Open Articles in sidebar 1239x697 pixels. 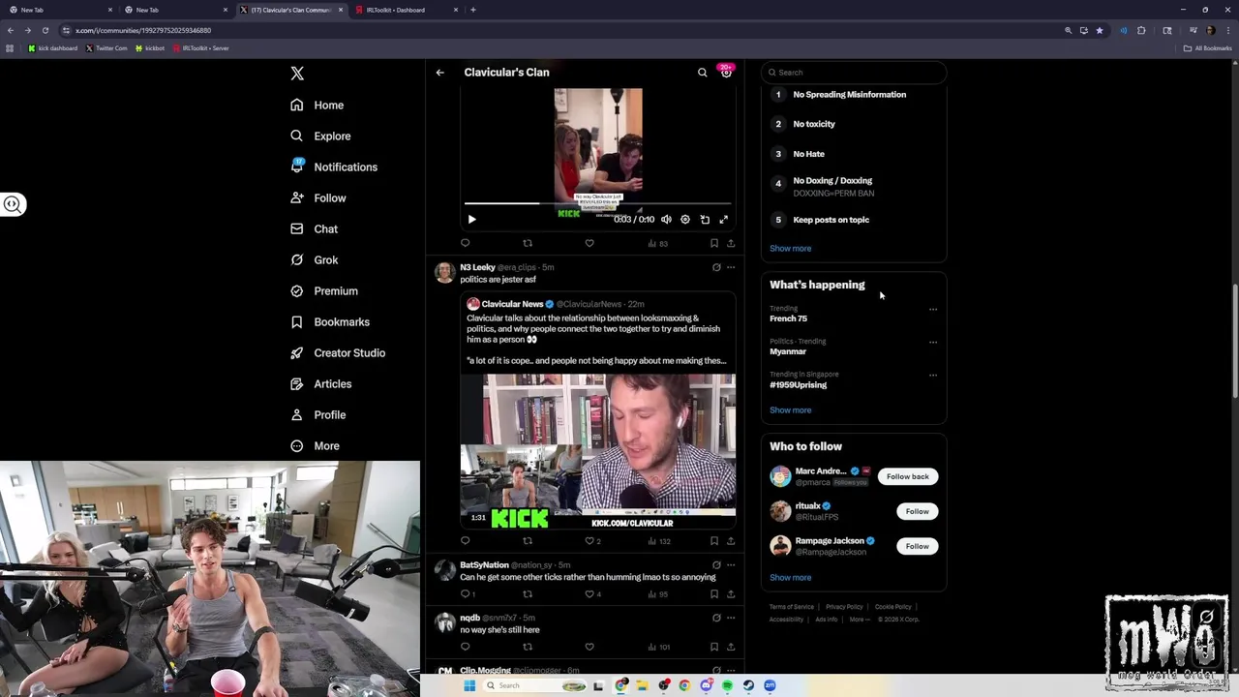tap(321, 383)
